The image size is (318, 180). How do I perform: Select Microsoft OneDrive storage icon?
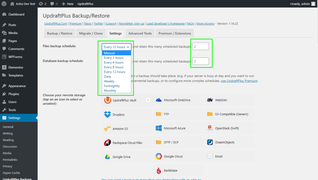click(x=159, y=100)
